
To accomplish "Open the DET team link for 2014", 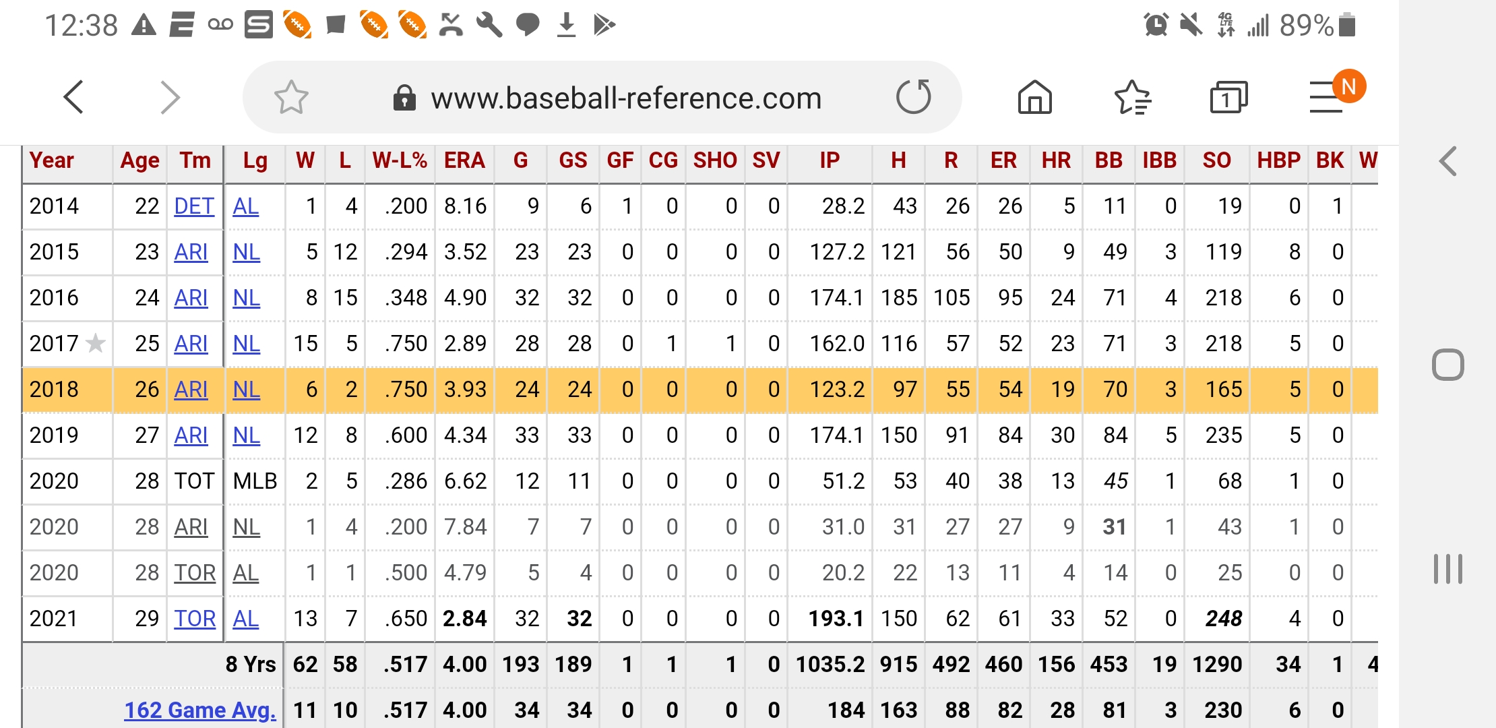I will click(194, 206).
